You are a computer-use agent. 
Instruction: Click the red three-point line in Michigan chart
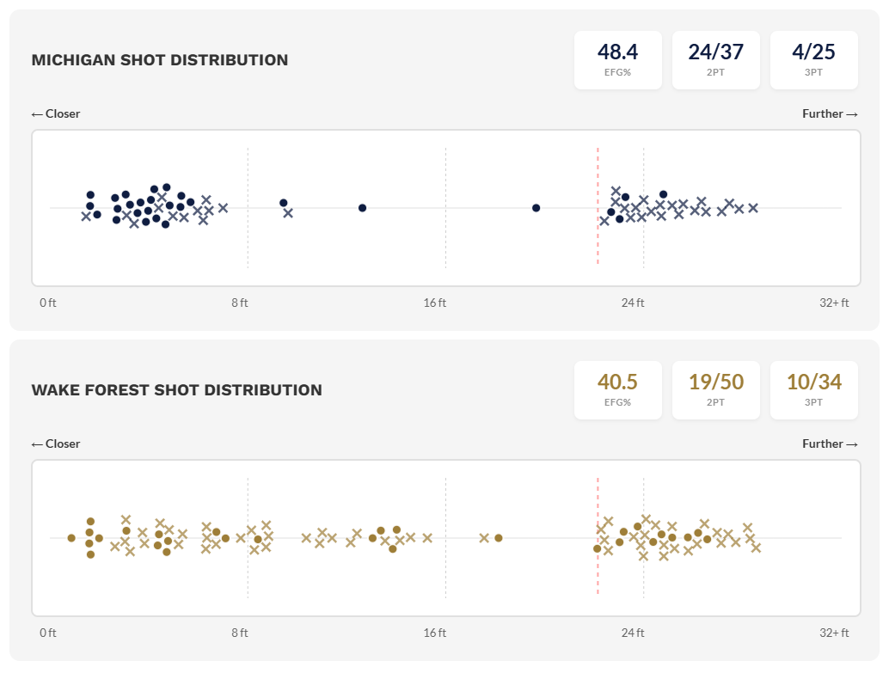[x=598, y=249]
